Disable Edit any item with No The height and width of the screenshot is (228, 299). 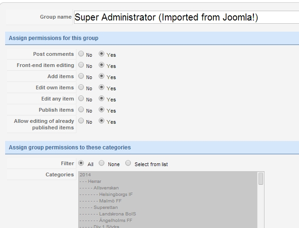[81, 98]
